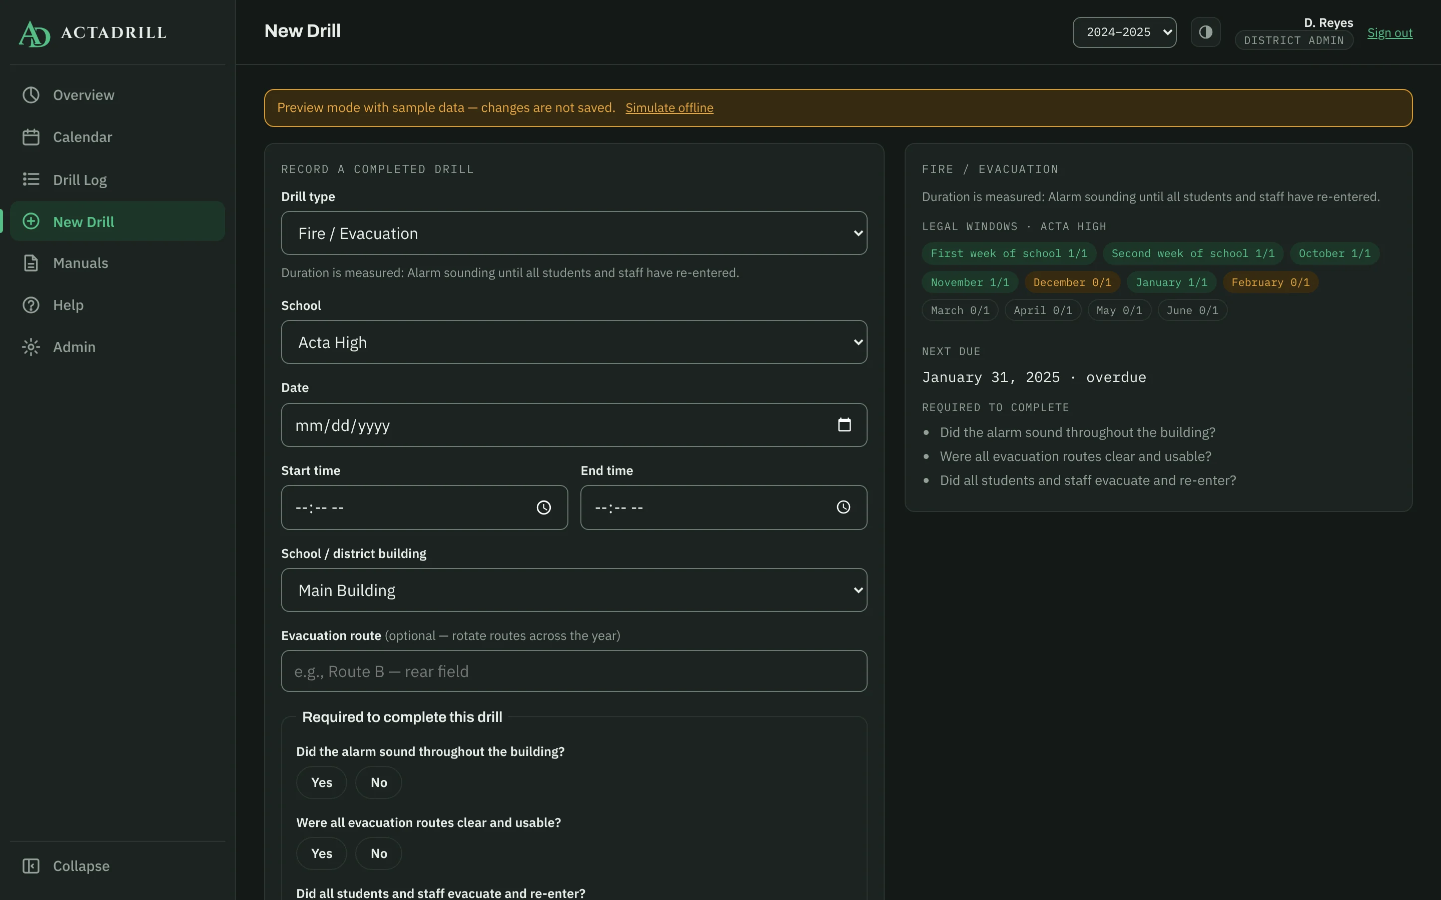Click the Simulate offline link
This screenshot has height=900, width=1441.
pos(669,107)
